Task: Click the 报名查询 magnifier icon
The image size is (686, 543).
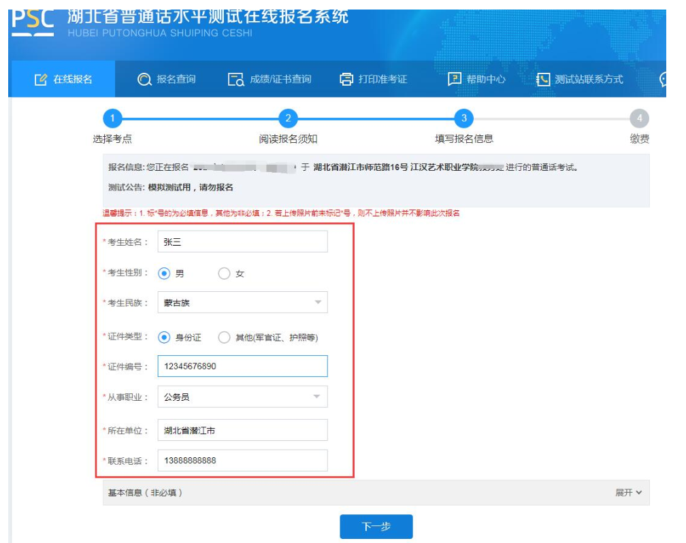Action: [144, 80]
